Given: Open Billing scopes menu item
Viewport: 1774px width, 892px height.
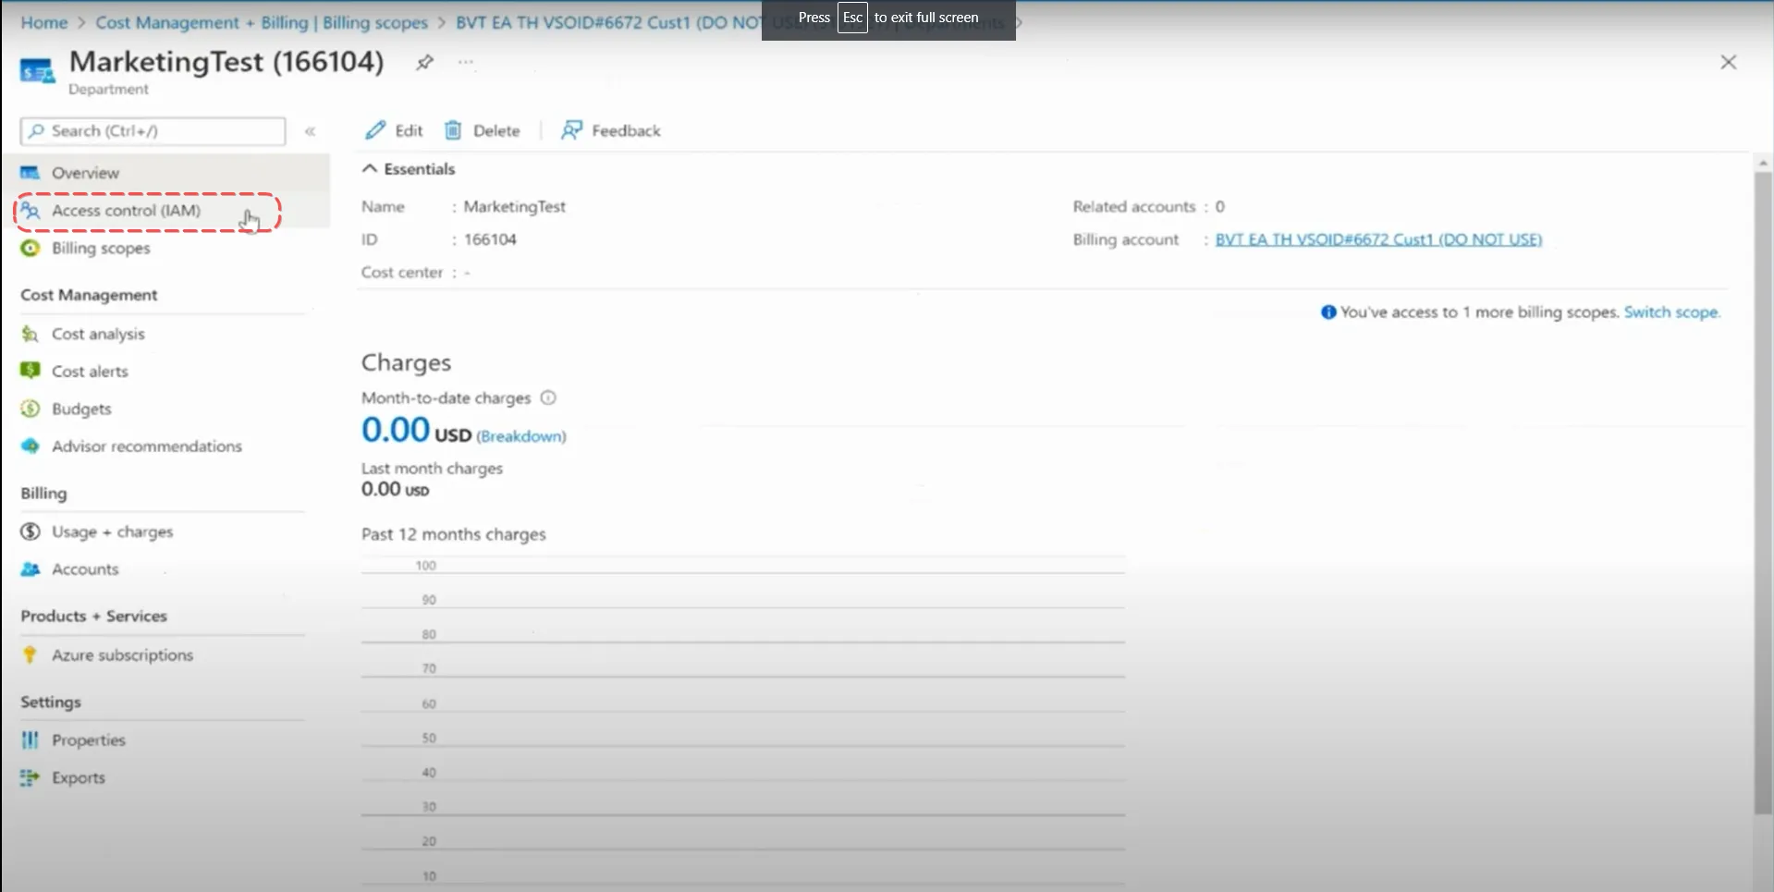Looking at the screenshot, I should 101,248.
